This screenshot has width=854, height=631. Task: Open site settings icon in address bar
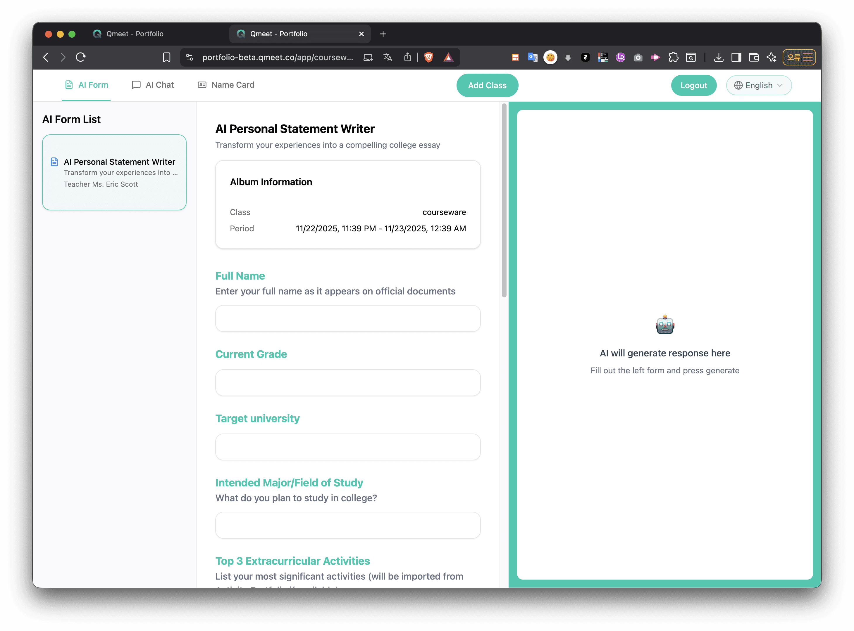[189, 57]
